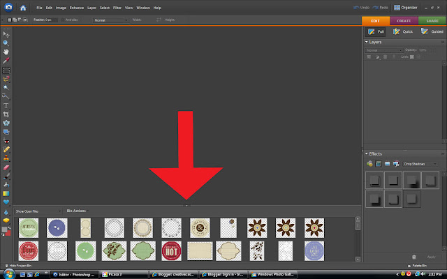Select the Cookie Cutter tool
The height and width of the screenshot is (279, 447).
pos(6,123)
